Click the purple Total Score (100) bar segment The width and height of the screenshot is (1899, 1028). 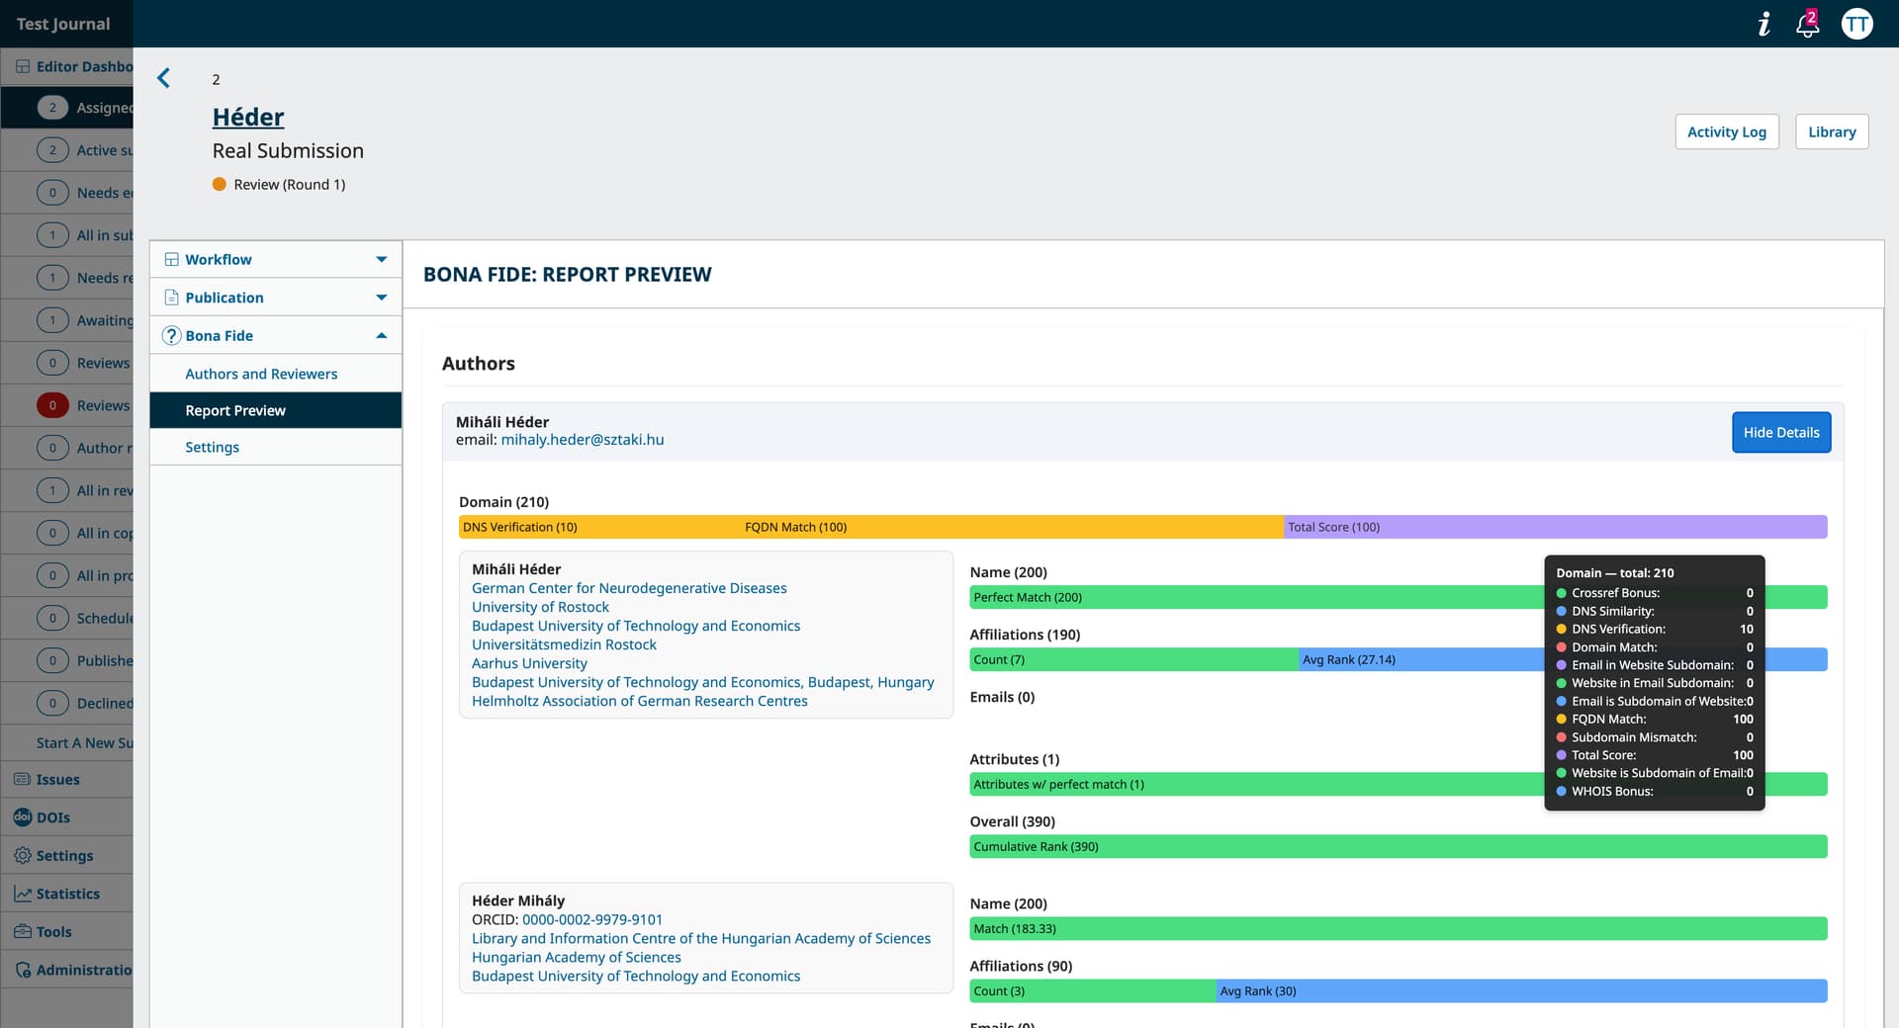(1555, 527)
